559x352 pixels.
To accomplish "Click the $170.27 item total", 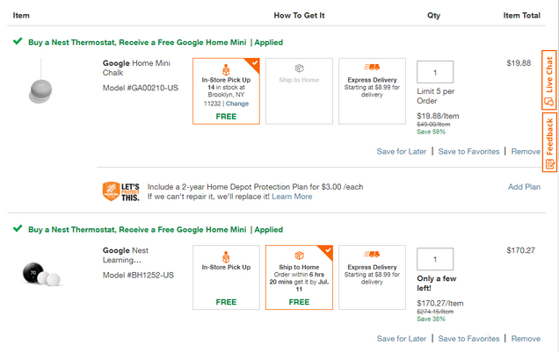I will (520, 250).
